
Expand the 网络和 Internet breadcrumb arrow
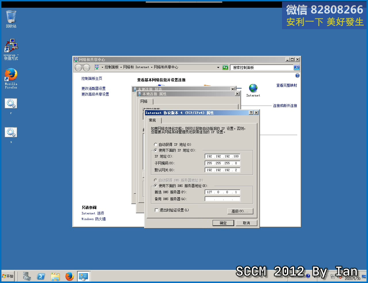pyautogui.click(x=152, y=67)
